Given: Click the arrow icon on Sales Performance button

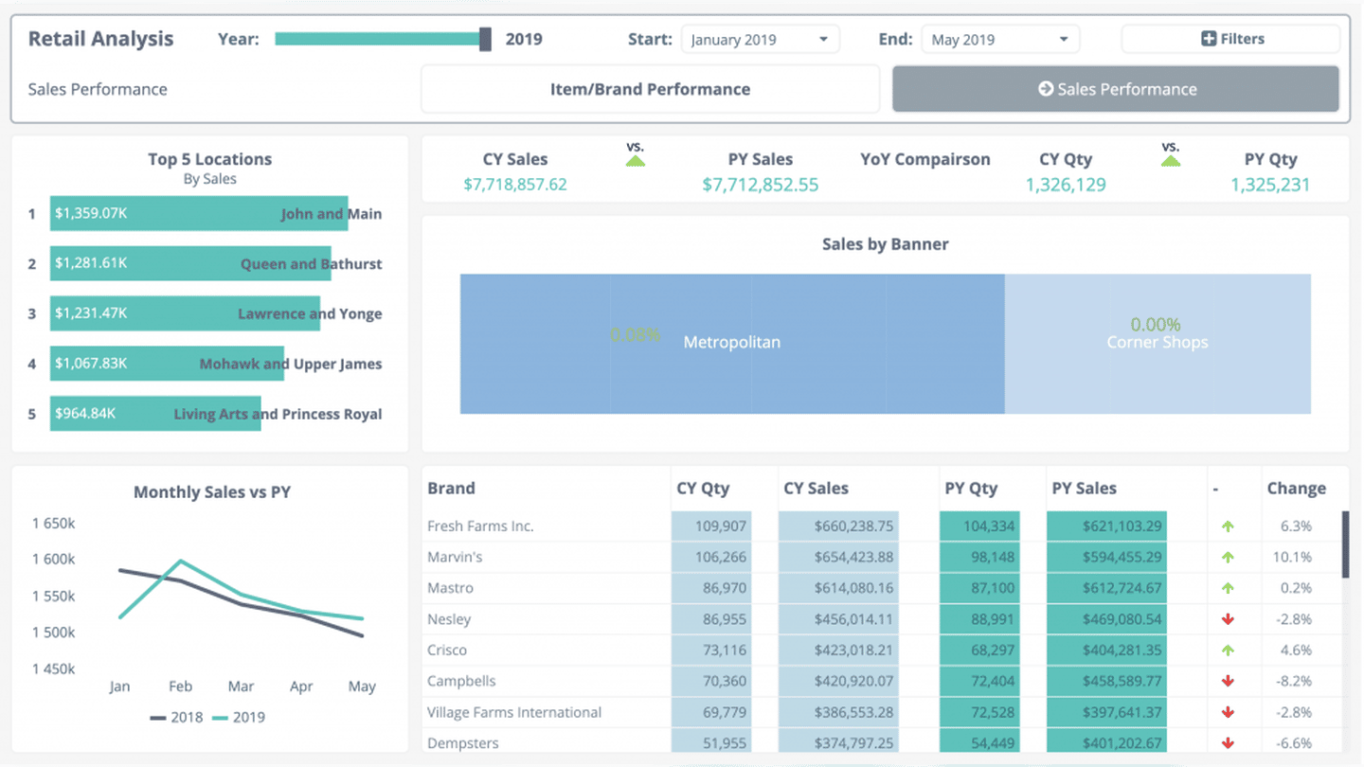Looking at the screenshot, I should click(1046, 89).
